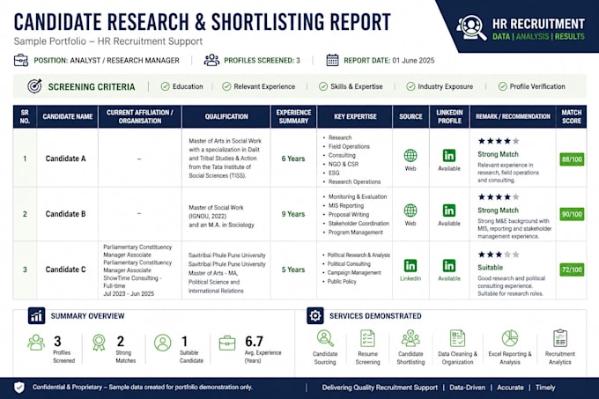Click the 72/100 match score badge
The height and width of the screenshot is (399, 599).
(572, 270)
